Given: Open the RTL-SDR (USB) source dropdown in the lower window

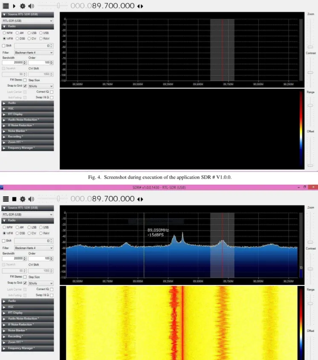Looking at the screenshot, I should point(28,215).
